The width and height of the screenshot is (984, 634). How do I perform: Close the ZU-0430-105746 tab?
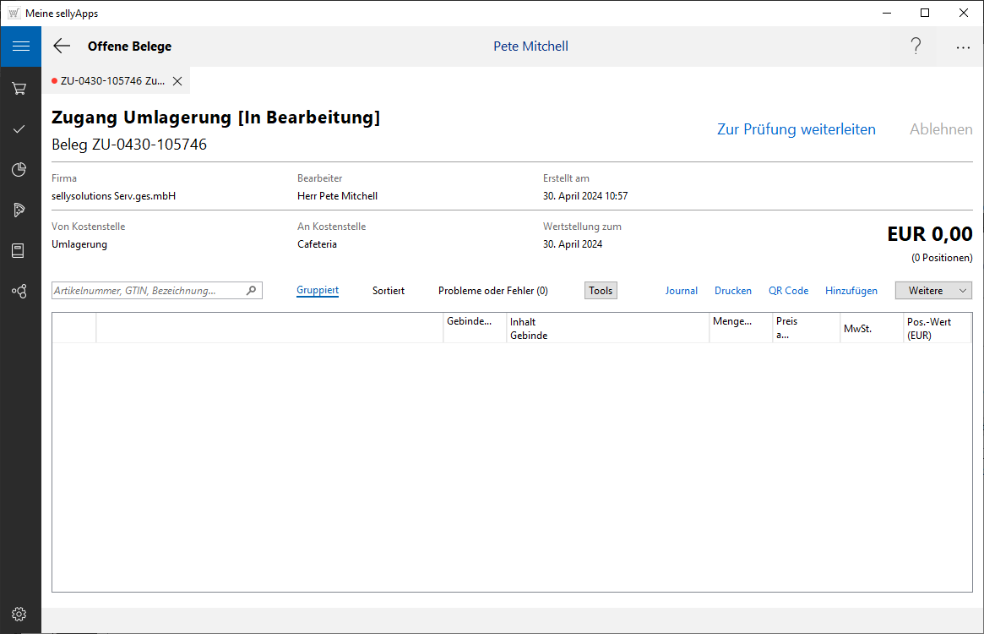pyautogui.click(x=177, y=81)
